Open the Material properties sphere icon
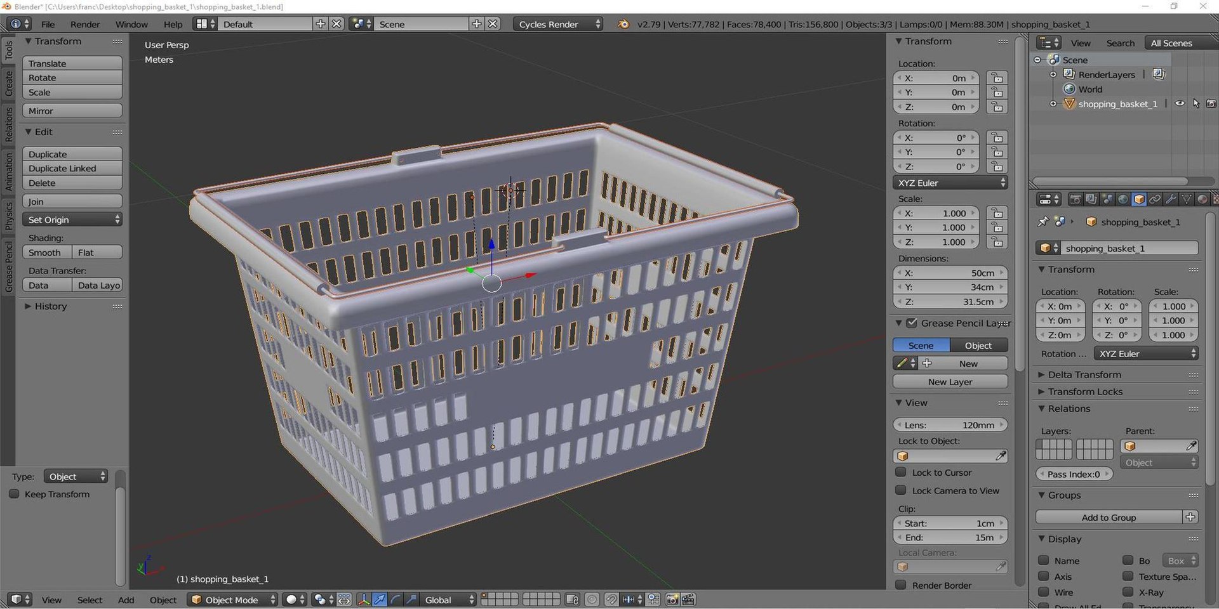Viewport: 1219px width, 609px height. tap(1202, 199)
